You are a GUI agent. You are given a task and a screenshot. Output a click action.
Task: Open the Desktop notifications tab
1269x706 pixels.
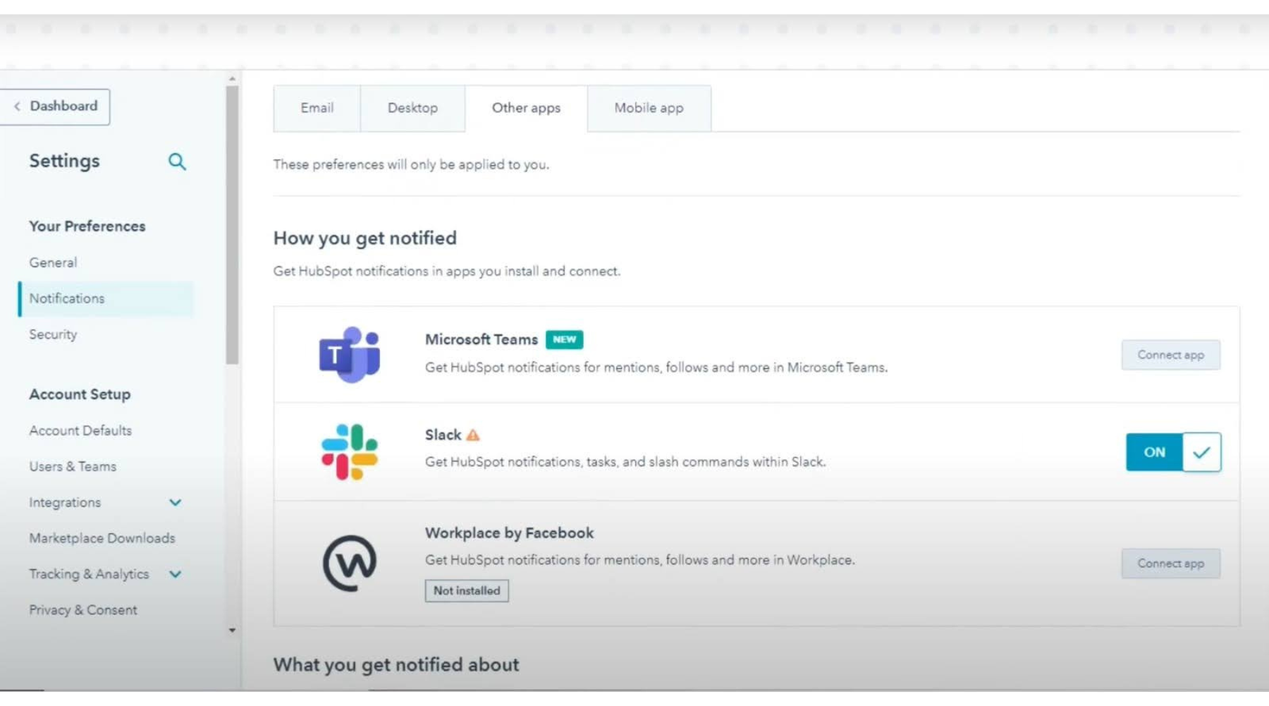click(x=412, y=108)
